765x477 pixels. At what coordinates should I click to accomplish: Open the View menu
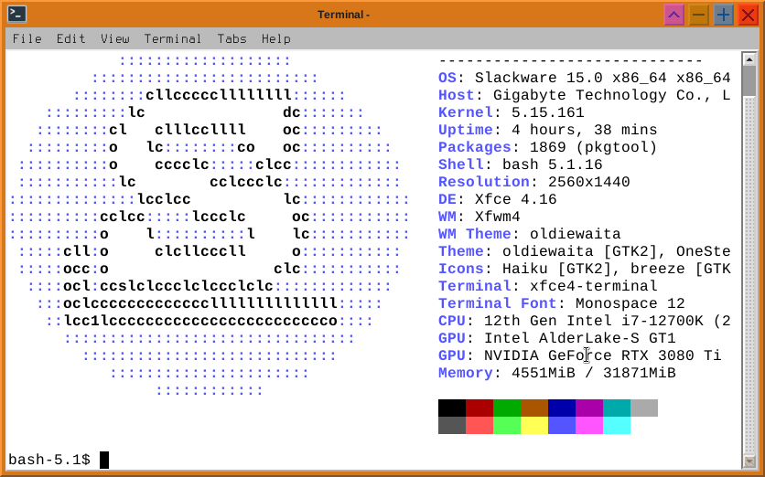point(115,39)
